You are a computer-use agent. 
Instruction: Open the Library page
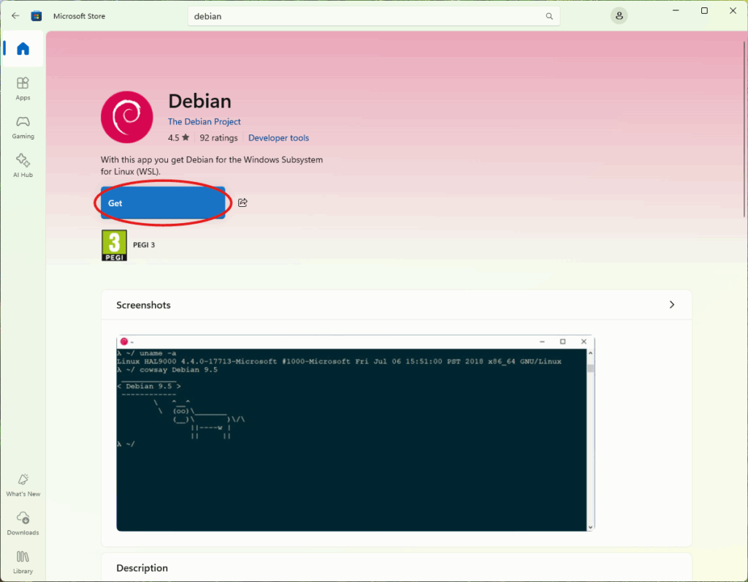pyautogui.click(x=23, y=562)
